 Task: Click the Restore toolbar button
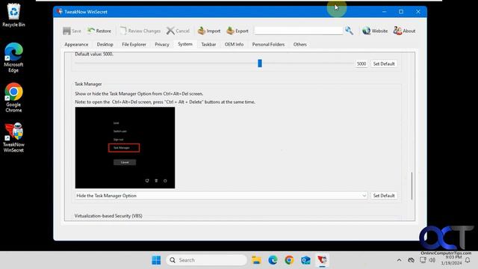[99, 31]
